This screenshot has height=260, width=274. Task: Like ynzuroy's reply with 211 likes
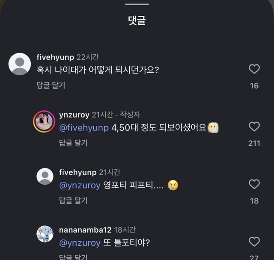click(x=254, y=127)
